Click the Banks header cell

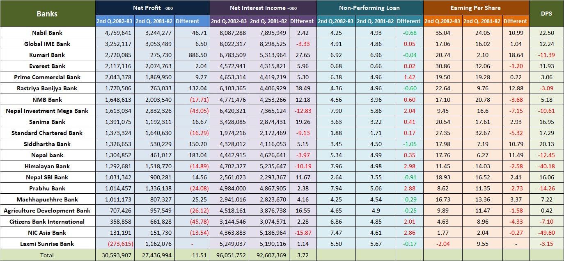click(x=47, y=14)
